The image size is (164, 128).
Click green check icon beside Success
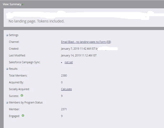(x=22, y=95)
